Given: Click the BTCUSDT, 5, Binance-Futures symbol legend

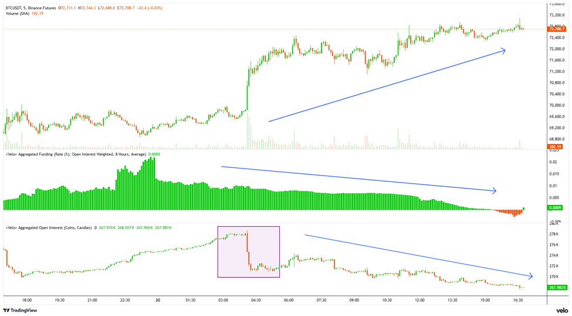Looking at the screenshot, I should 29,8.
